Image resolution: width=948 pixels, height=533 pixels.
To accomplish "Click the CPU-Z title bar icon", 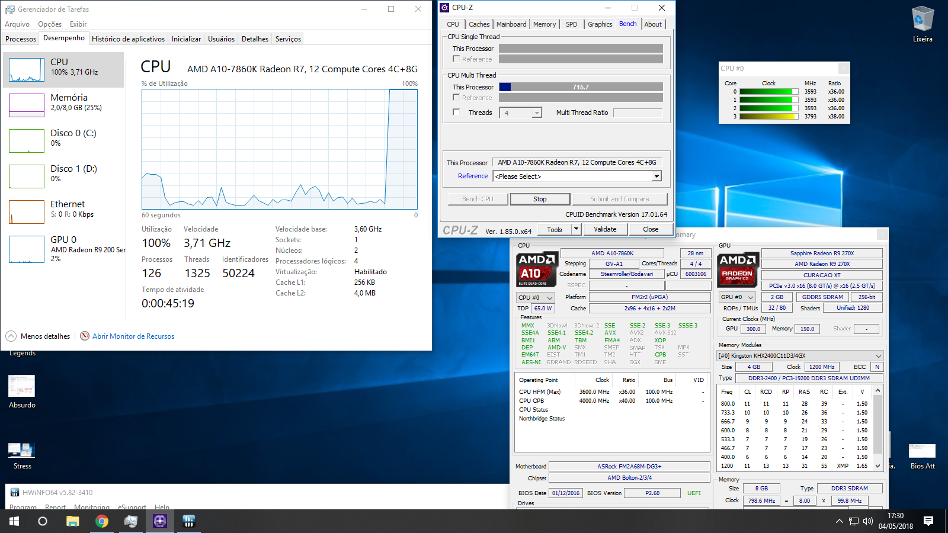I will click(x=445, y=8).
